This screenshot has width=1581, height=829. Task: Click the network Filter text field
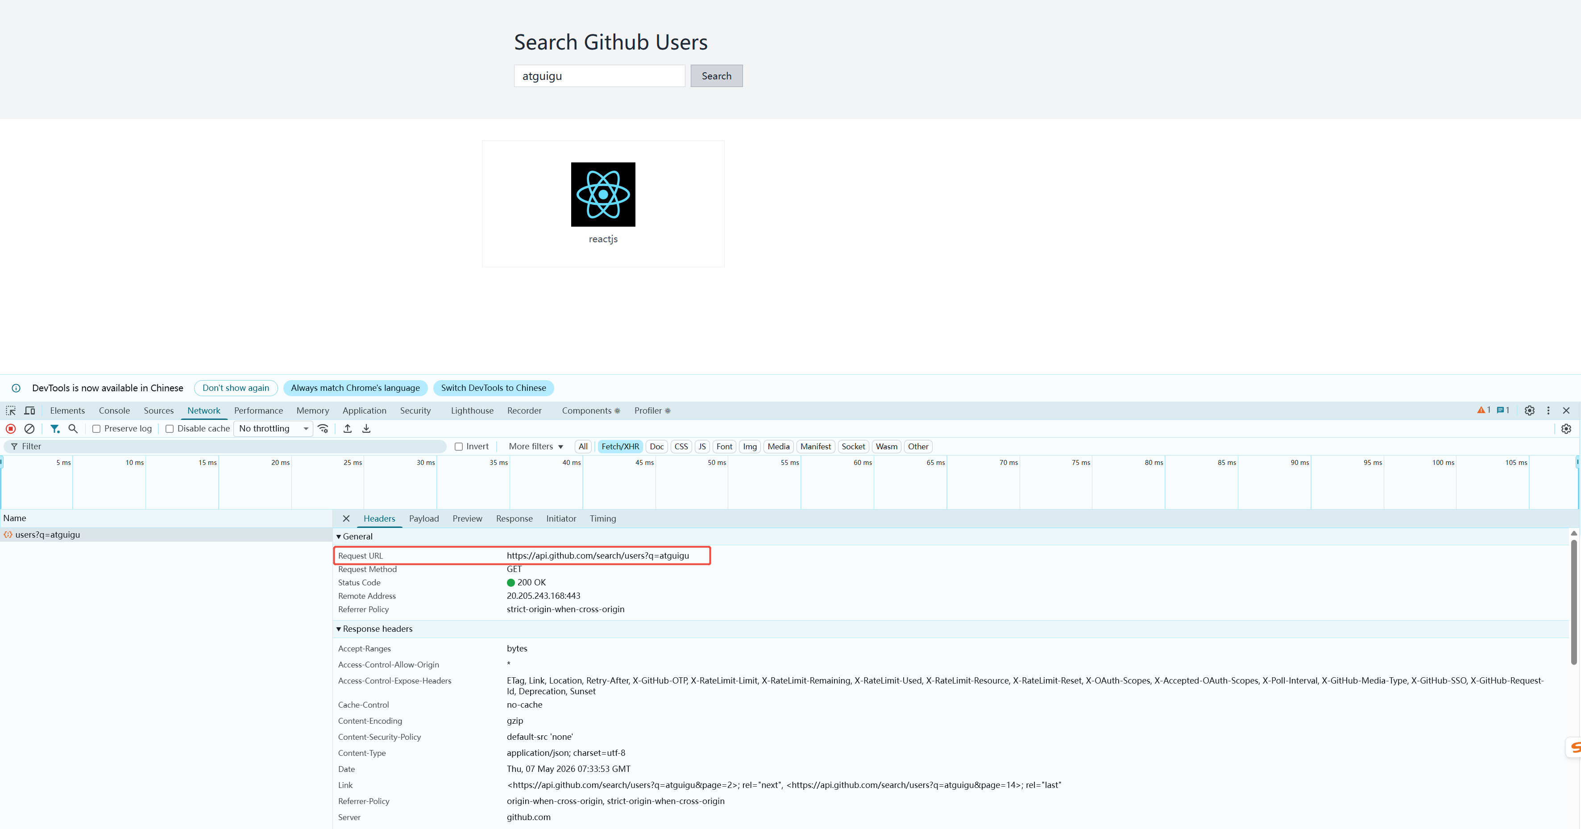[x=225, y=447]
